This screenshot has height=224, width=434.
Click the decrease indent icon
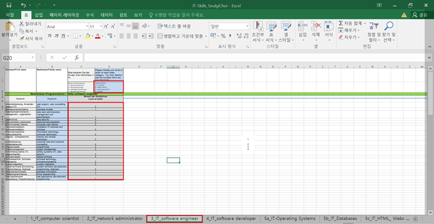144,36
